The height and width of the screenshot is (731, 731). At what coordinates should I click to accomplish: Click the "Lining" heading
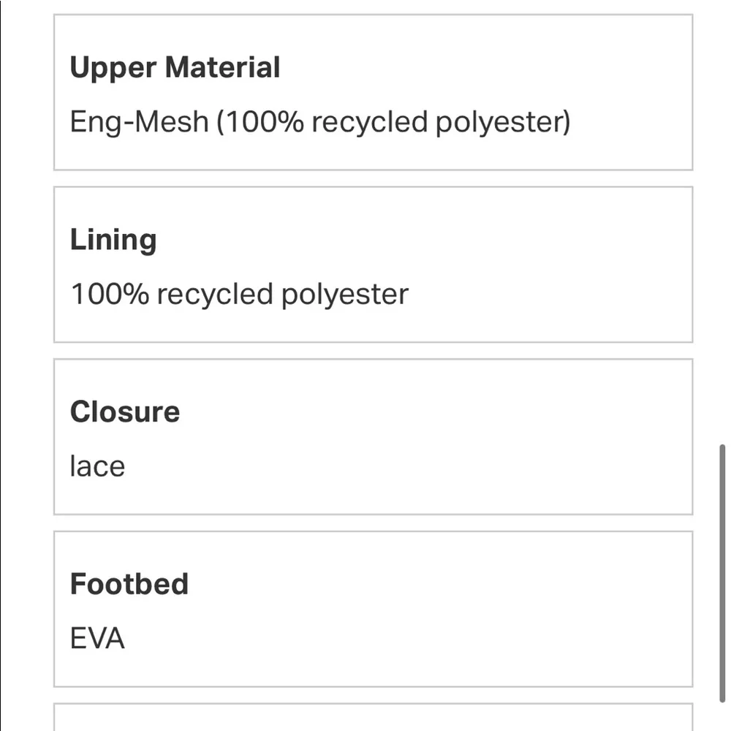(x=113, y=240)
